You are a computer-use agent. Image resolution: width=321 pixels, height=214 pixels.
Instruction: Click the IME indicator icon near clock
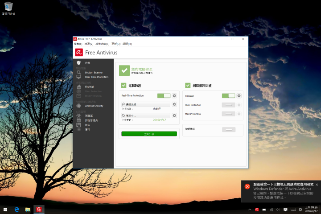(300, 210)
